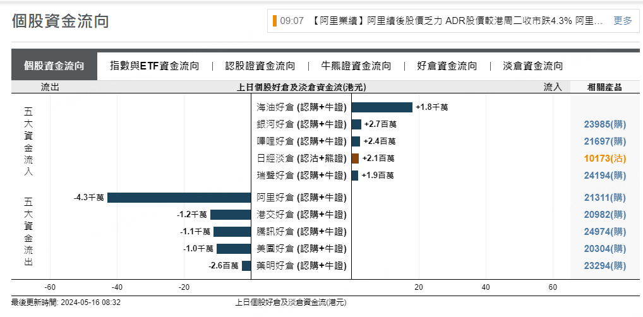Viewport: 643px width, 317px height.
Task: Click label 瑞聲好倉 (認購+牛證)
Action: pyautogui.click(x=301, y=176)
